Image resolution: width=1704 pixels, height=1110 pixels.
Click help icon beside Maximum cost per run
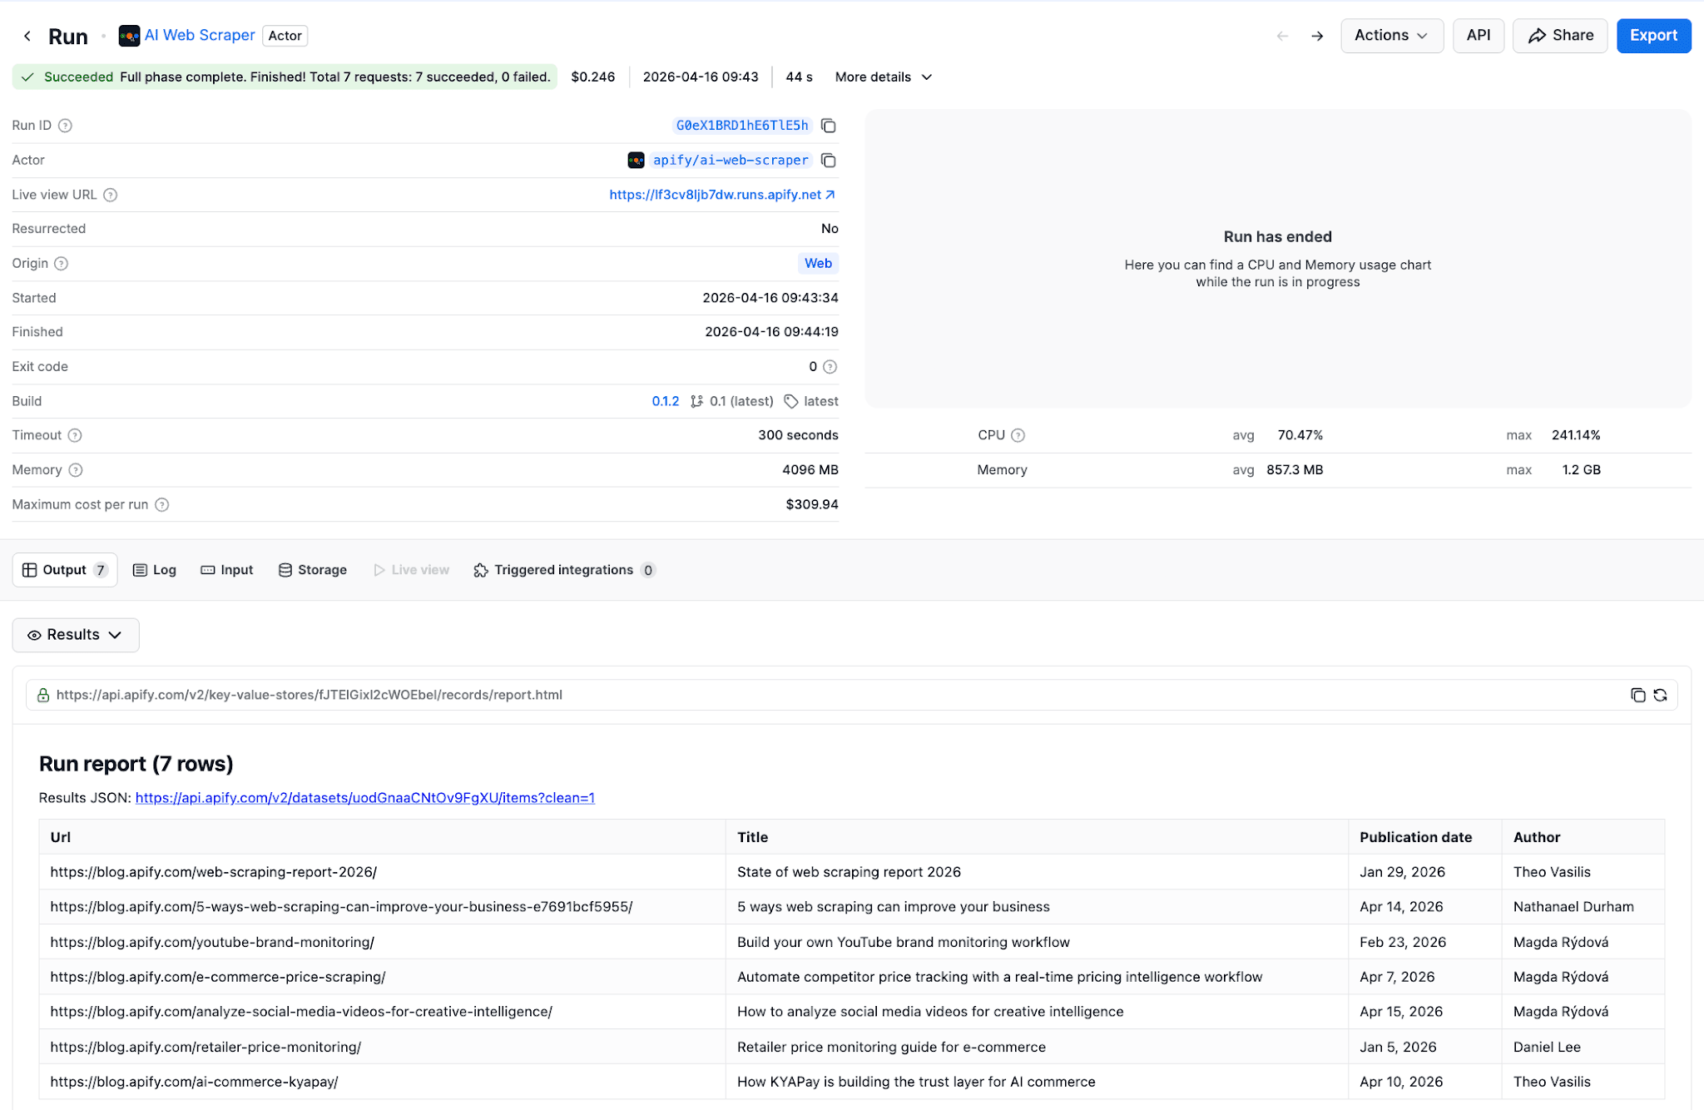click(162, 505)
